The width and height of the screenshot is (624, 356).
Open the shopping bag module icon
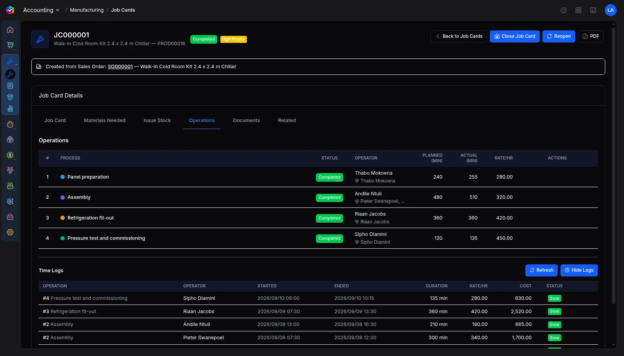pyautogui.click(x=10, y=124)
